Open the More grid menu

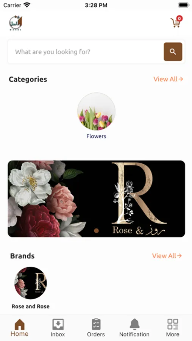click(173, 328)
